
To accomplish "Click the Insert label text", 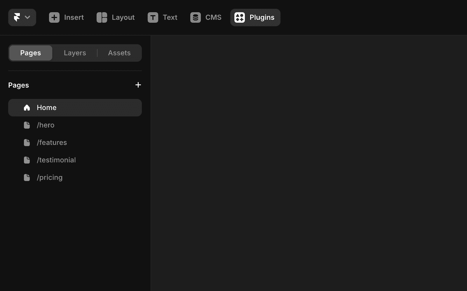I will click(x=74, y=17).
